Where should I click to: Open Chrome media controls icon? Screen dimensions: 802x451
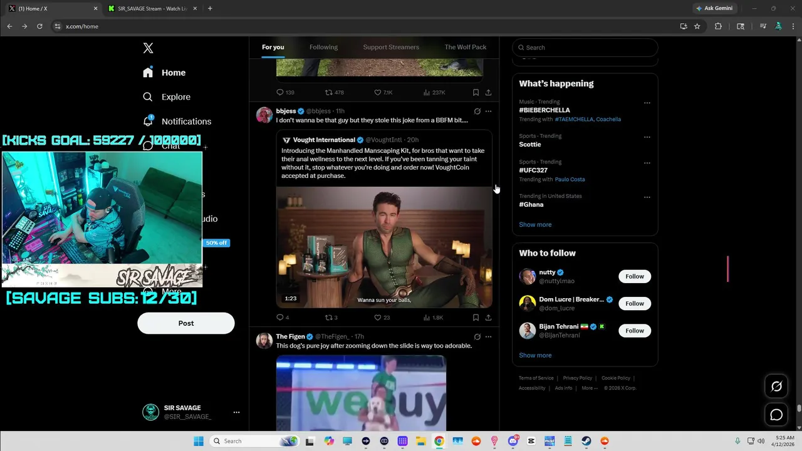click(763, 26)
